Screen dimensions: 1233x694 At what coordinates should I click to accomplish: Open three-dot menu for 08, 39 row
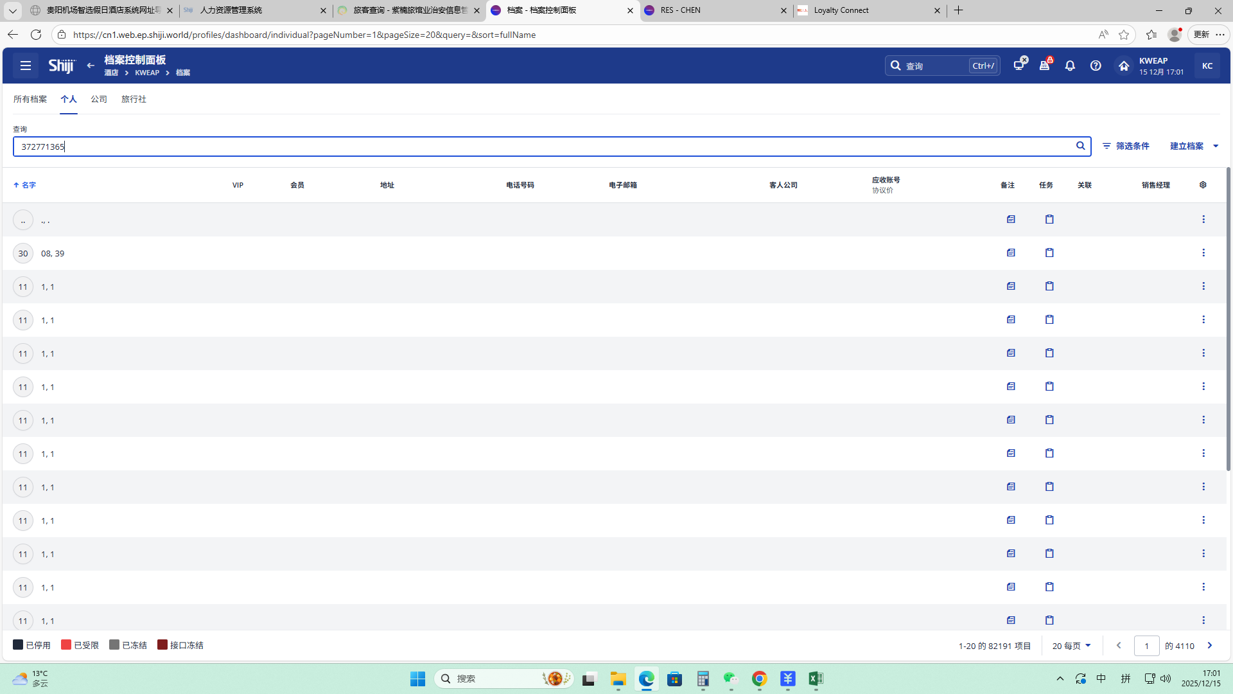1203,253
